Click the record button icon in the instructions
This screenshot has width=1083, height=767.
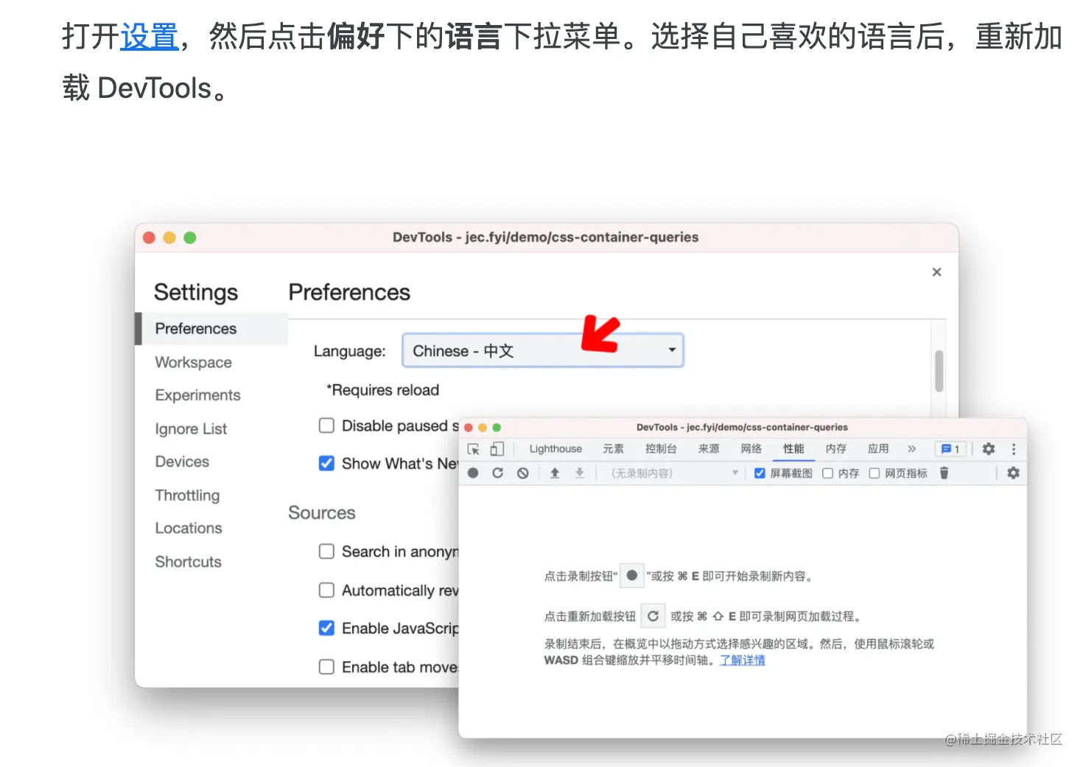pos(631,576)
